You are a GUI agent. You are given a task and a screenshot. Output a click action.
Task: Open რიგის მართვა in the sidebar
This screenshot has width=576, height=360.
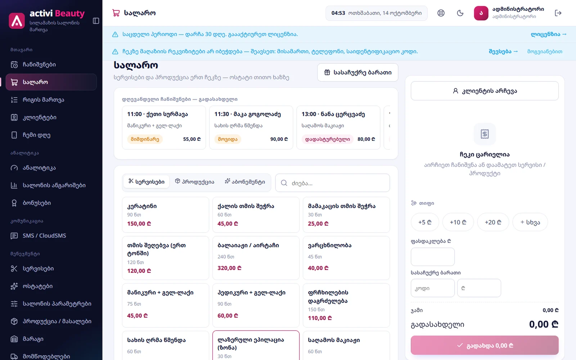[51, 100]
